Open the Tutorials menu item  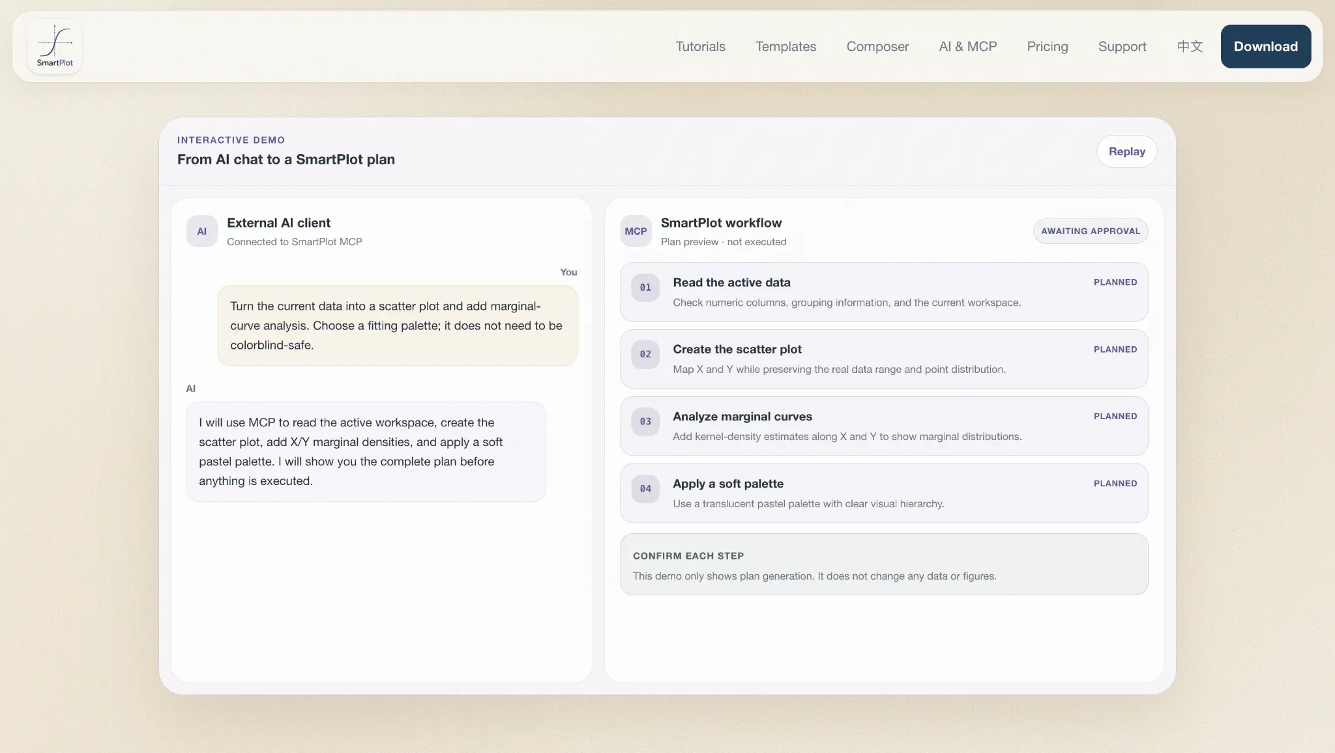[x=700, y=46]
